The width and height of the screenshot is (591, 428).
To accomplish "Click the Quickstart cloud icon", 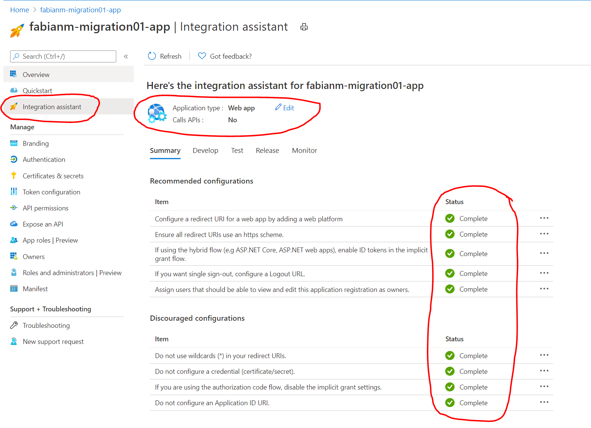I will tap(14, 90).
